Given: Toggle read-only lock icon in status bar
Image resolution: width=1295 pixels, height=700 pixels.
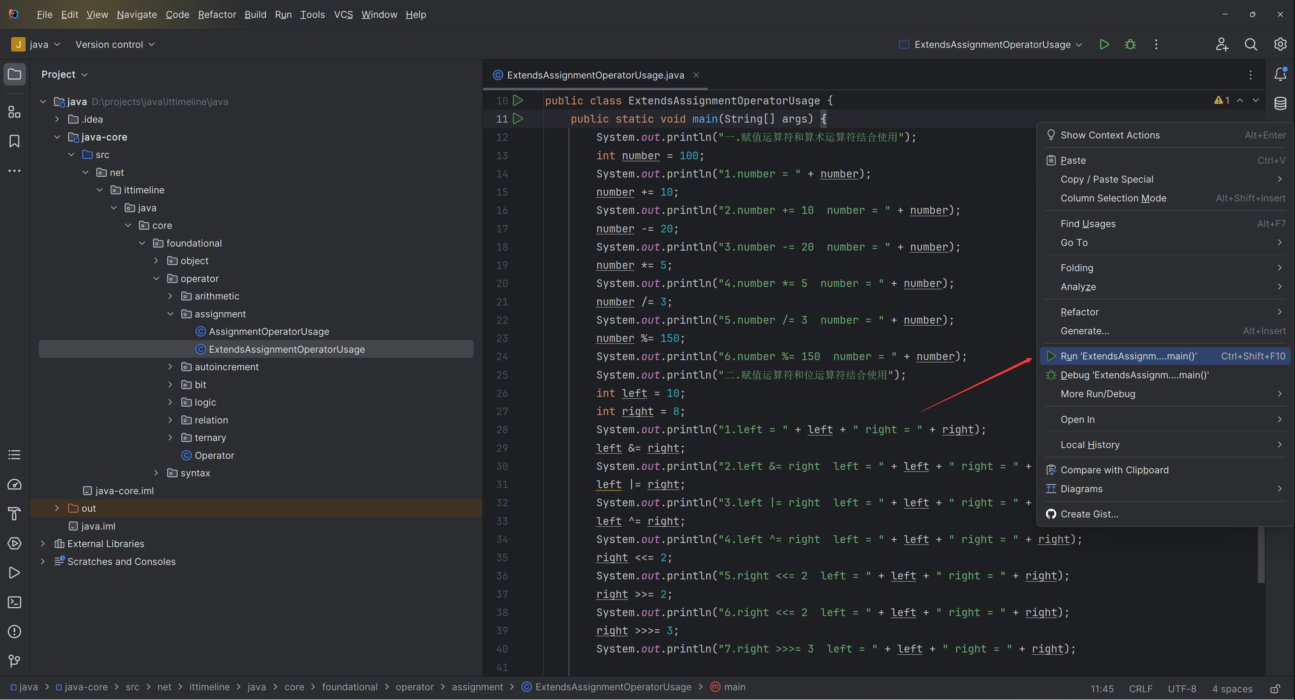Looking at the screenshot, I should 1274,689.
